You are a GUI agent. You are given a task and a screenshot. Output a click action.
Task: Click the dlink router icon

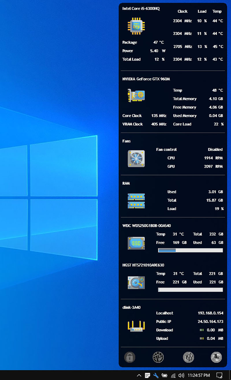136,325
